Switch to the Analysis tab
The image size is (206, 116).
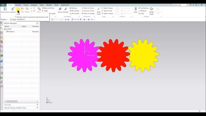click(34, 5)
